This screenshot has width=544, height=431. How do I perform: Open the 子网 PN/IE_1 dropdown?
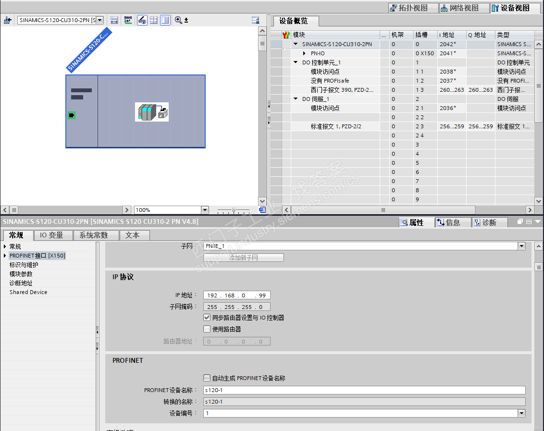point(521,246)
